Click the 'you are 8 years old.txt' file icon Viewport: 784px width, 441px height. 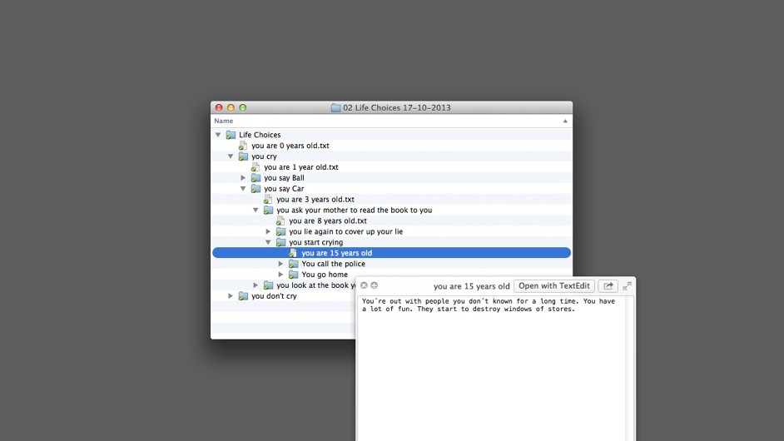coord(280,221)
